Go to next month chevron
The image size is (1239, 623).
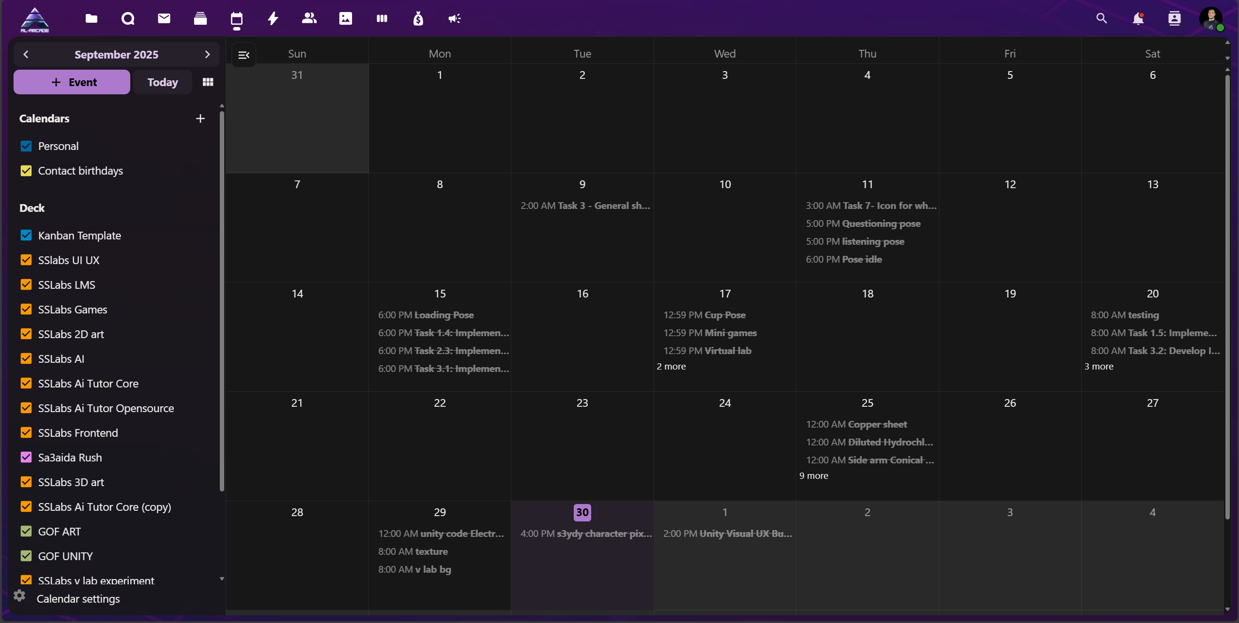tap(207, 54)
